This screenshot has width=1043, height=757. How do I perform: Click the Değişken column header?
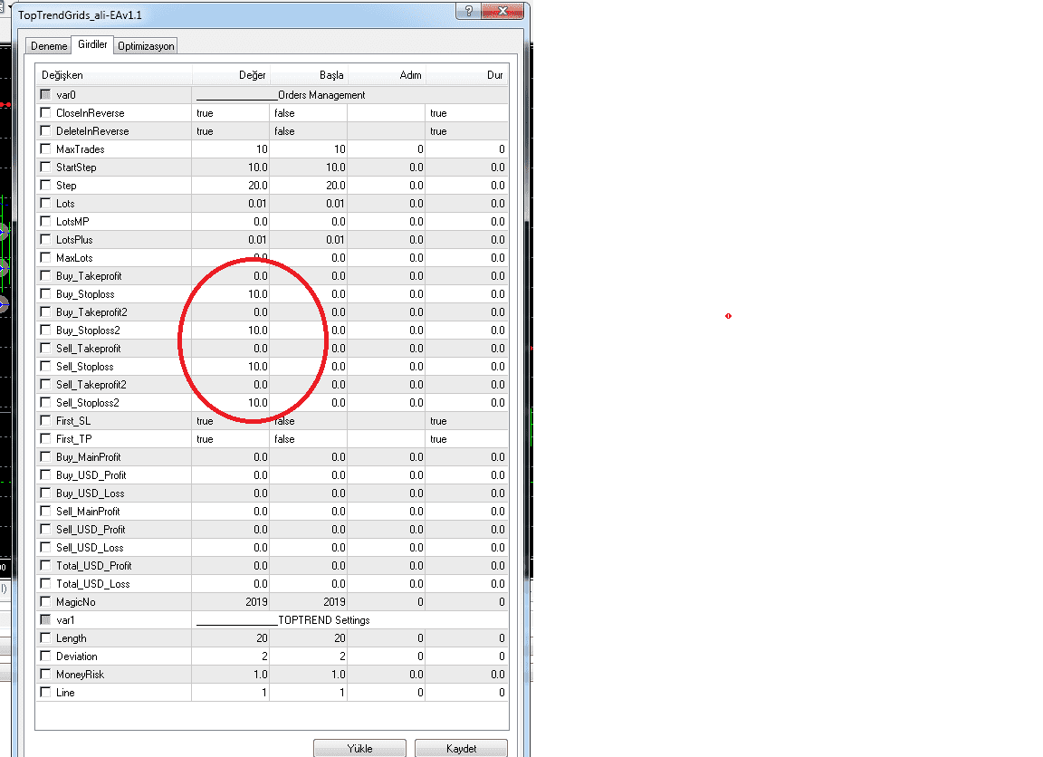click(114, 75)
